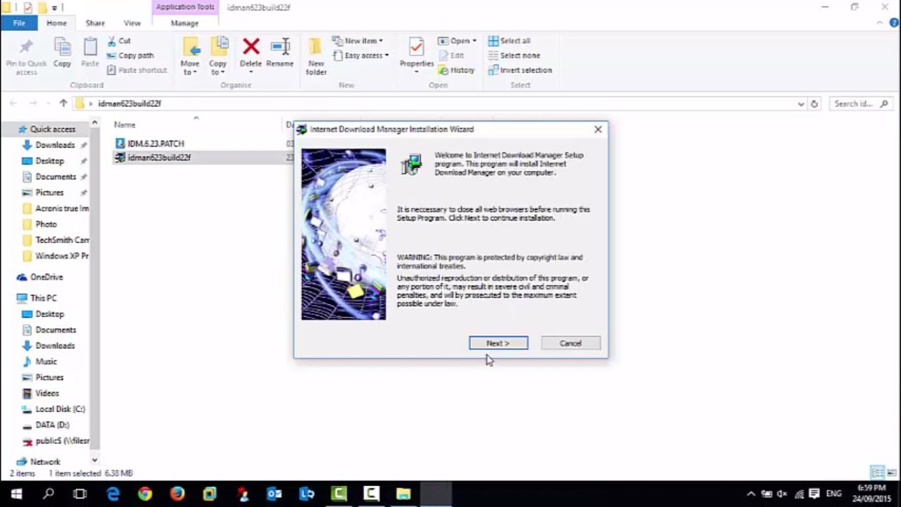Expand address bar history dropdown

800,104
